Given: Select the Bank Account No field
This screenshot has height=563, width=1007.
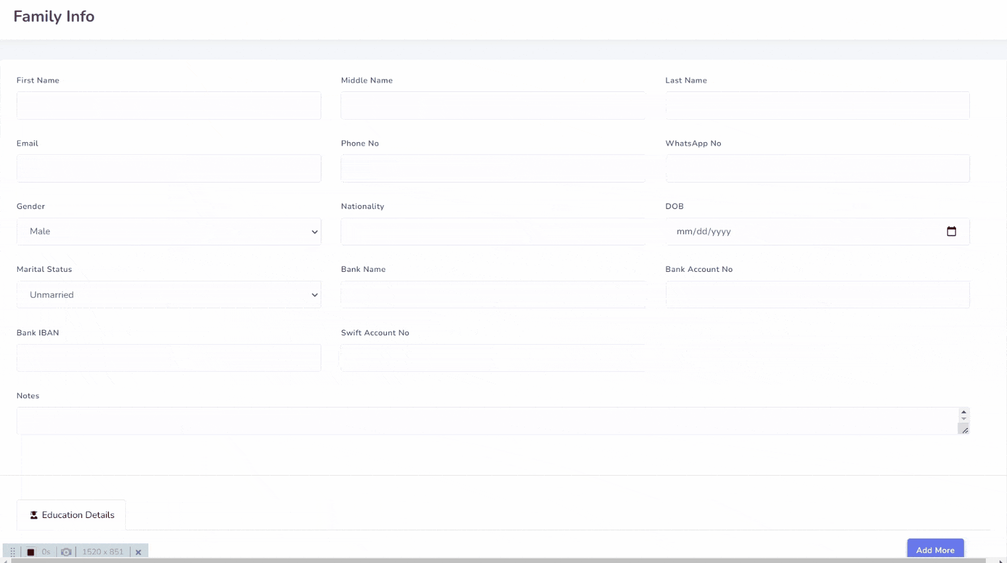Looking at the screenshot, I should click(x=818, y=294).
